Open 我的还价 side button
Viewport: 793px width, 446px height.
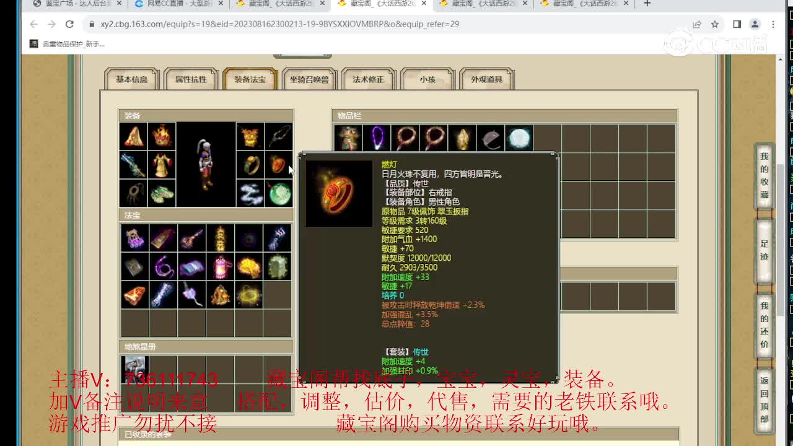(765, 325)
